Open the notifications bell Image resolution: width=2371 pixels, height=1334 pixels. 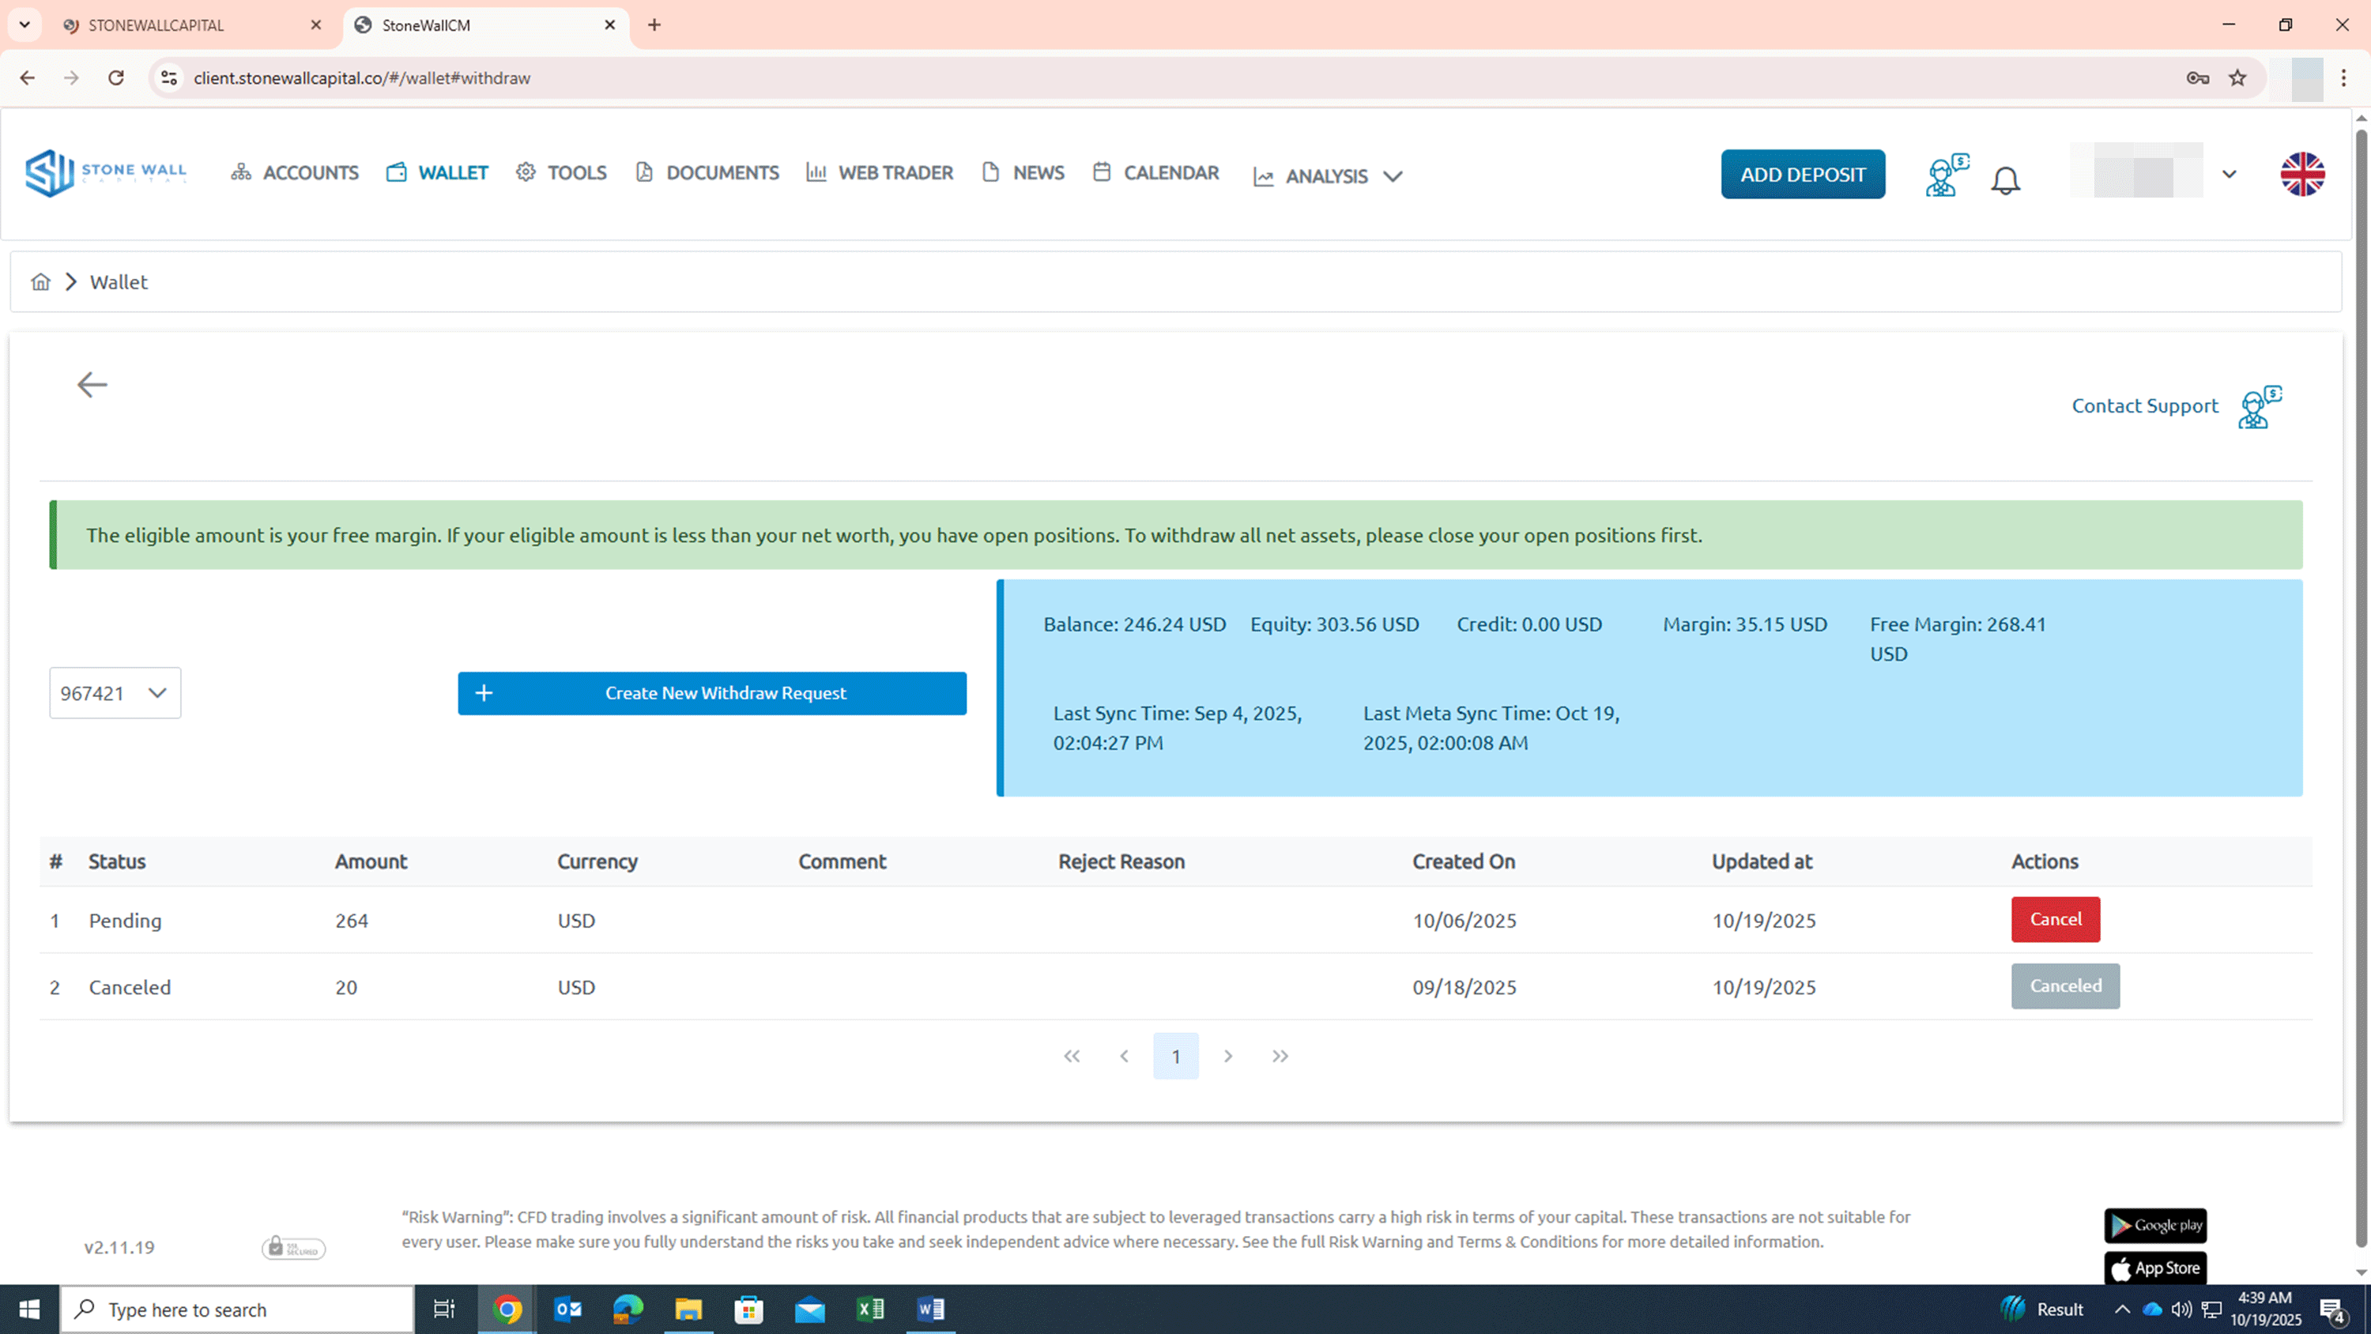point(2004,179)
